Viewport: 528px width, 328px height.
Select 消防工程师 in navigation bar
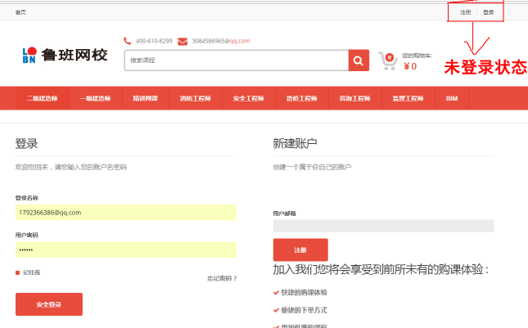(195, 98)
